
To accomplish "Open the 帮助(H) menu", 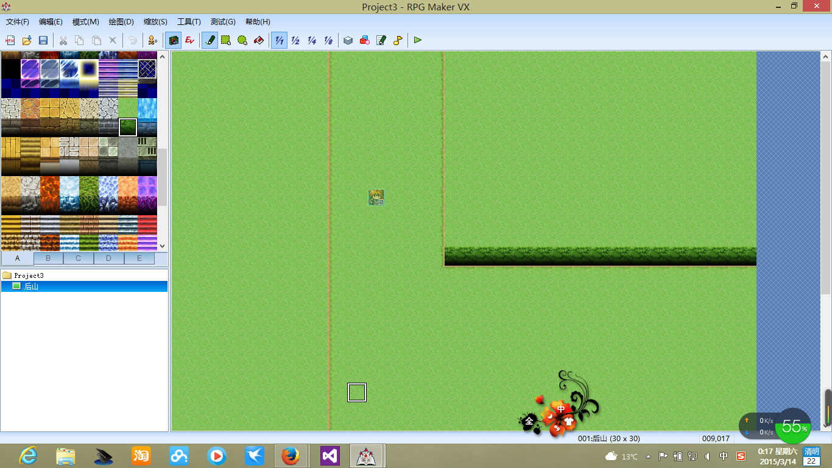I will point(258,22).
